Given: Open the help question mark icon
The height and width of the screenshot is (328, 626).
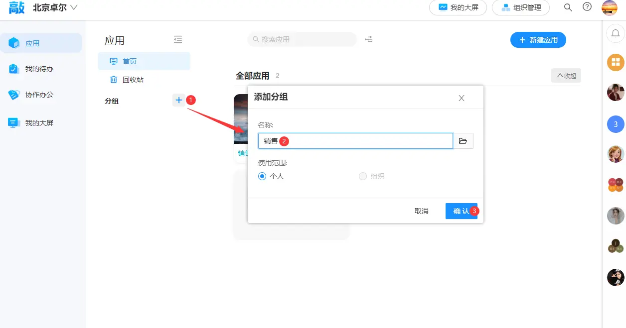Looking at the screenshot, I should (x=587, y=7).
